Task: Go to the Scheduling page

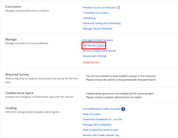Action: point(89,18)
